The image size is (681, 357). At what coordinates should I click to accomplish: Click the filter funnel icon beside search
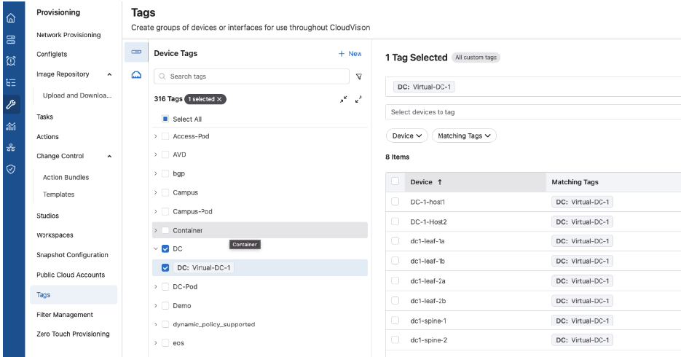pyautogui.click(x=359, y=76)
